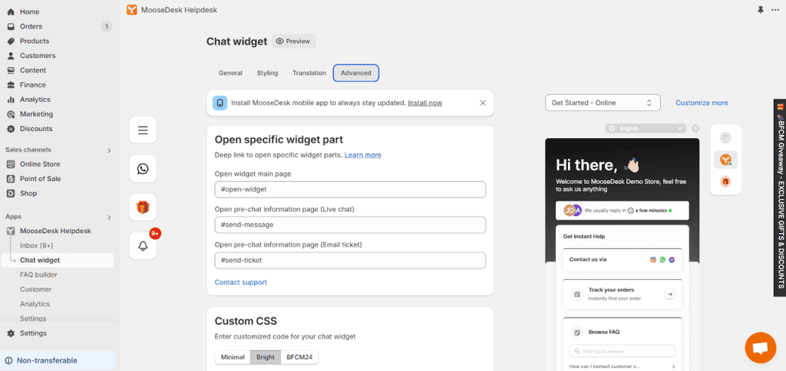Viewport: 786px width, 371px height.
Task: Open the WhatsApp floating button
Action: (x=143, y=169)
